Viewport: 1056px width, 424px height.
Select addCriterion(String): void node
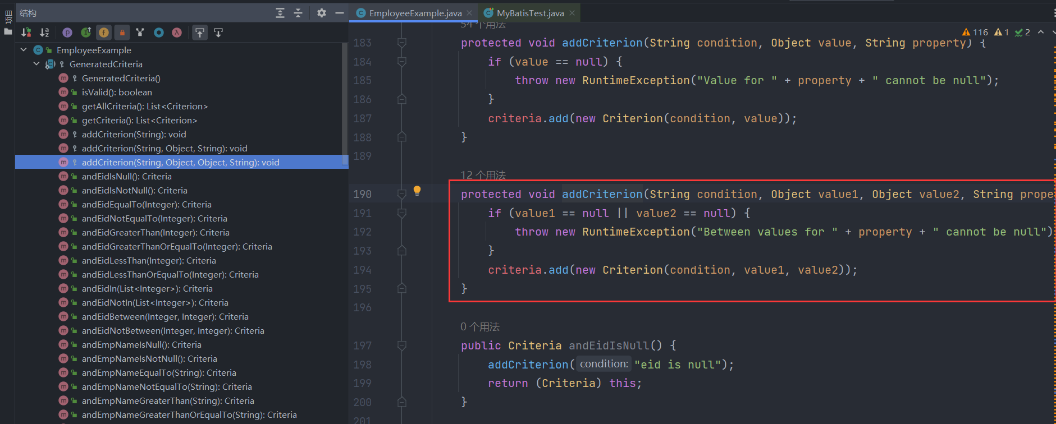(x=134, y=134)
